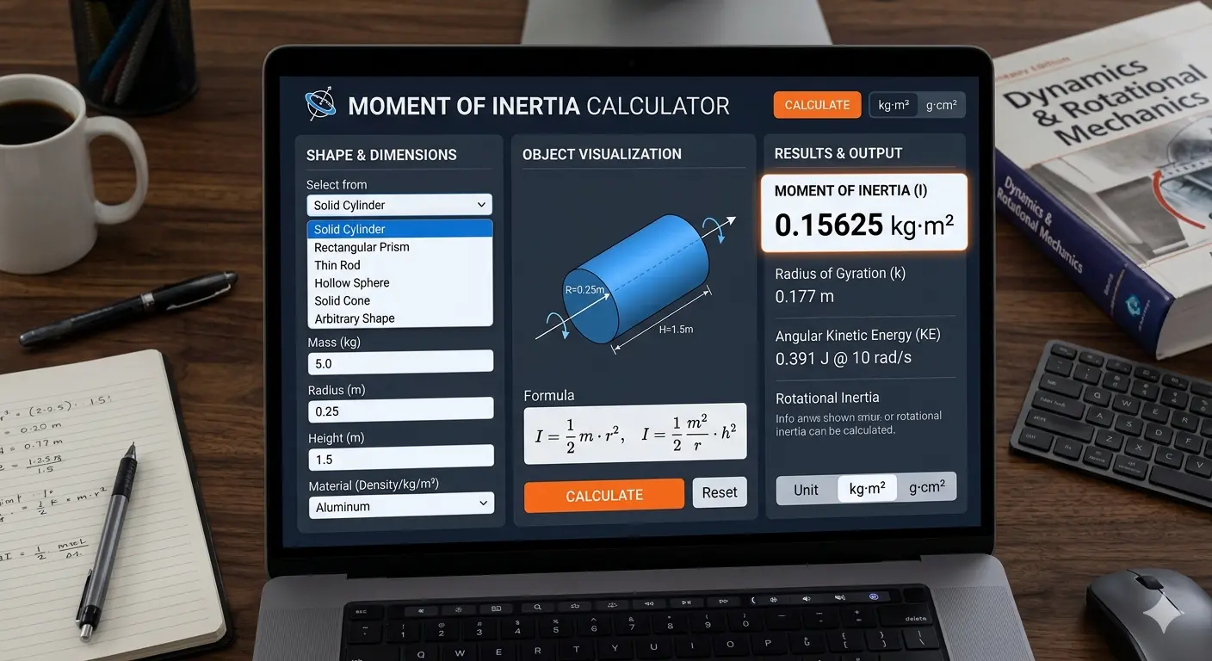Toggle header unit to kg·m²
Screen dimensions: 1212x661
pyautogui.click(x=894, y=105)
